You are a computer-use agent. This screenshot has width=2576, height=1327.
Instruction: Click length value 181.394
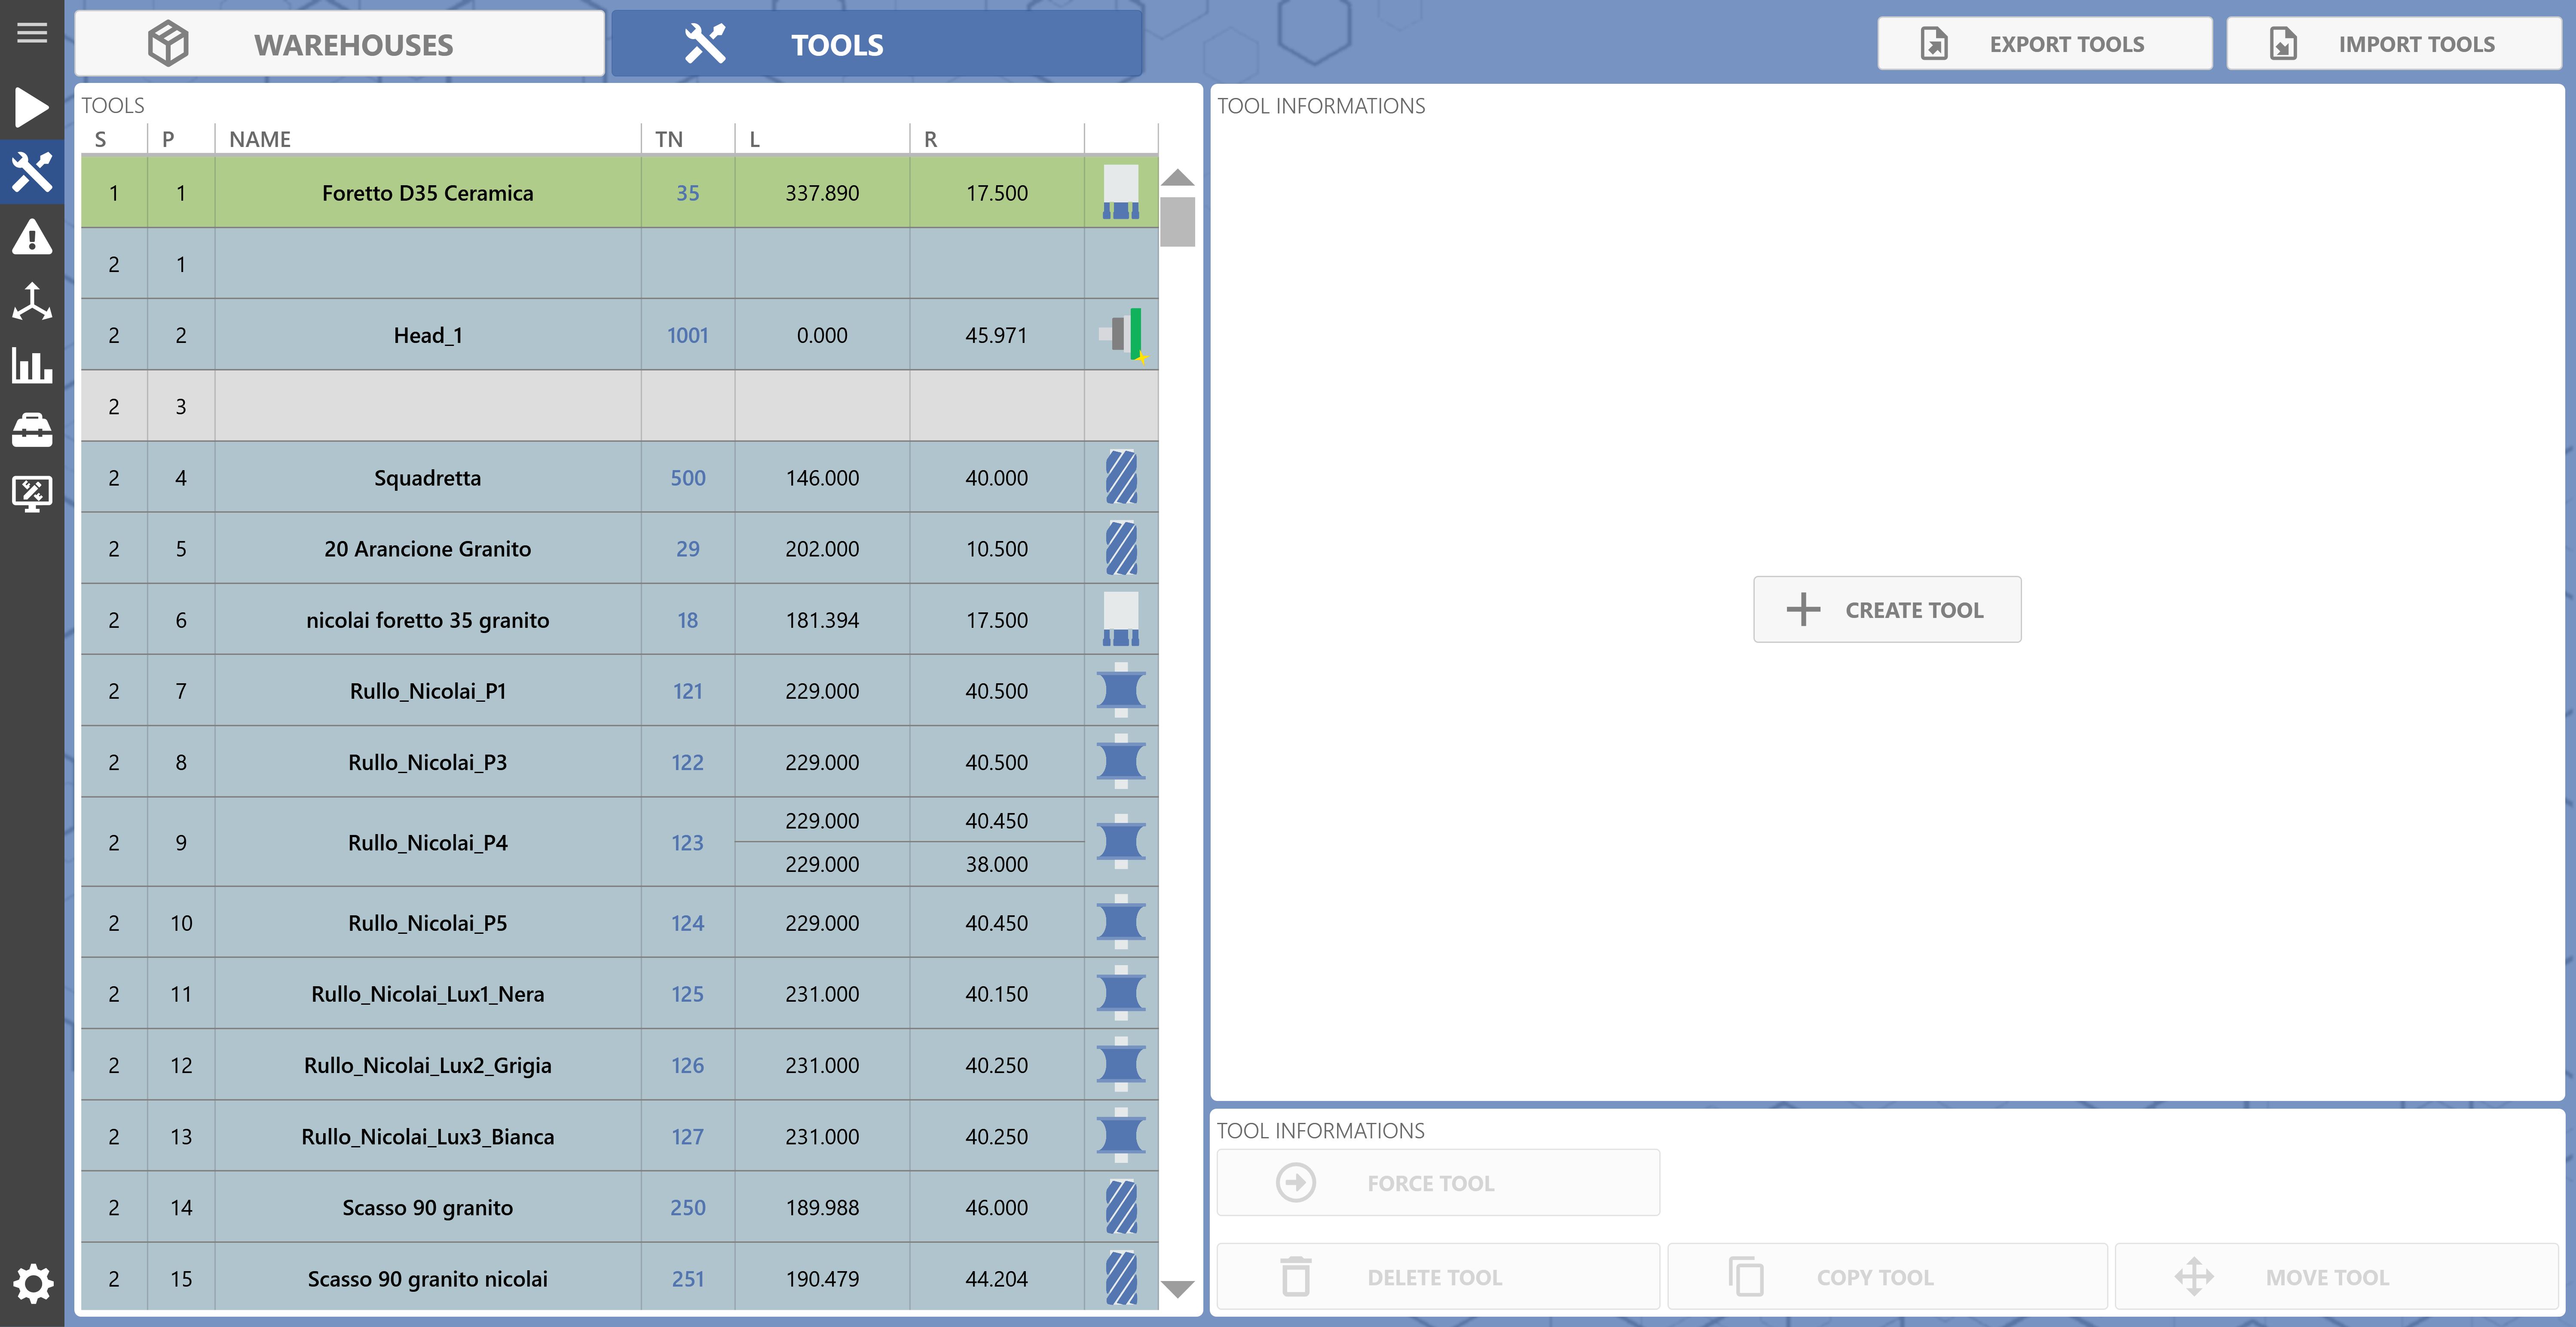(822, 620)
